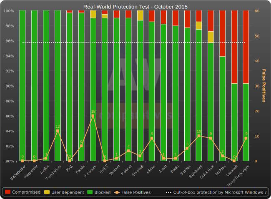
Task: Click the red segment of ThreatTrack Vipre bar
Action: point(246,46)
